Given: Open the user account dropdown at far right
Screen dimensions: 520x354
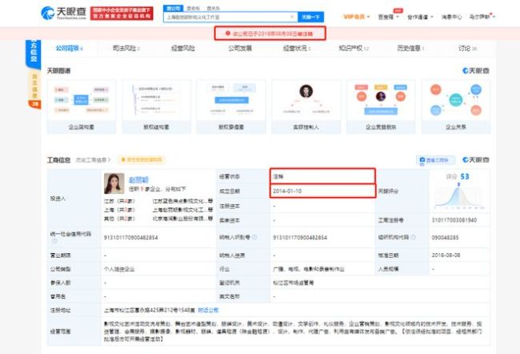Looking at the screenshot, I should tap(482, 17).
